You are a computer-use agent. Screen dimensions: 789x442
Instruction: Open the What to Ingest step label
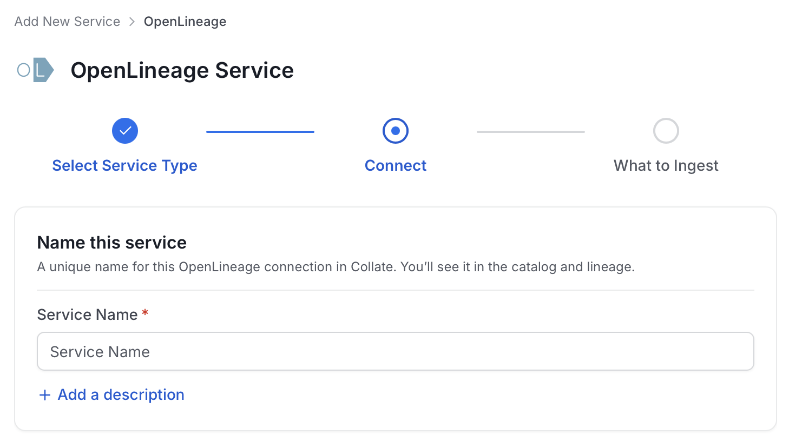click(666, 165)
